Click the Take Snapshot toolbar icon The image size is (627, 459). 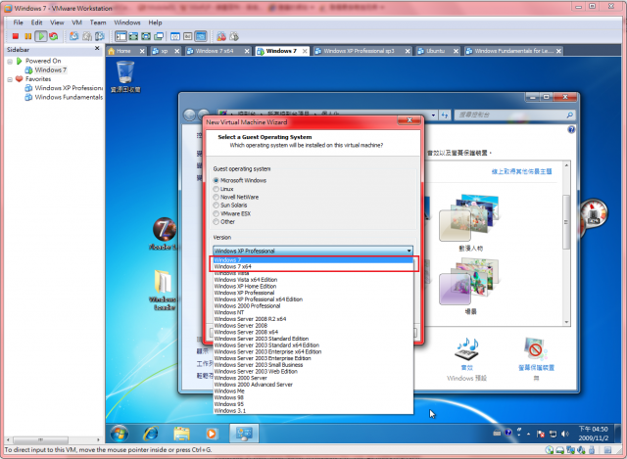point(74,36)
